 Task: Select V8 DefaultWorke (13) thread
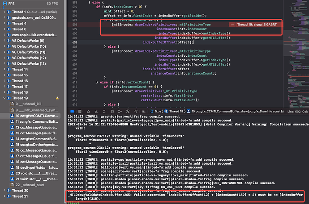pos(29,64)
